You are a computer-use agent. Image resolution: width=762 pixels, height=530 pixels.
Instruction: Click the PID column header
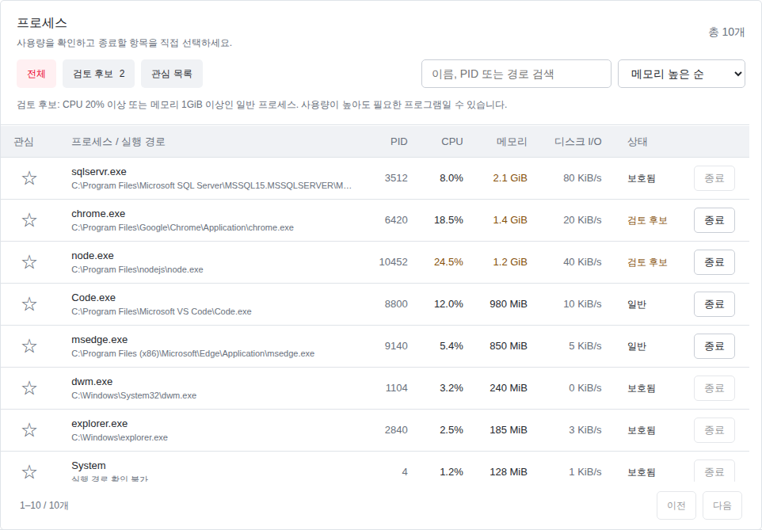tap(399, 142)
